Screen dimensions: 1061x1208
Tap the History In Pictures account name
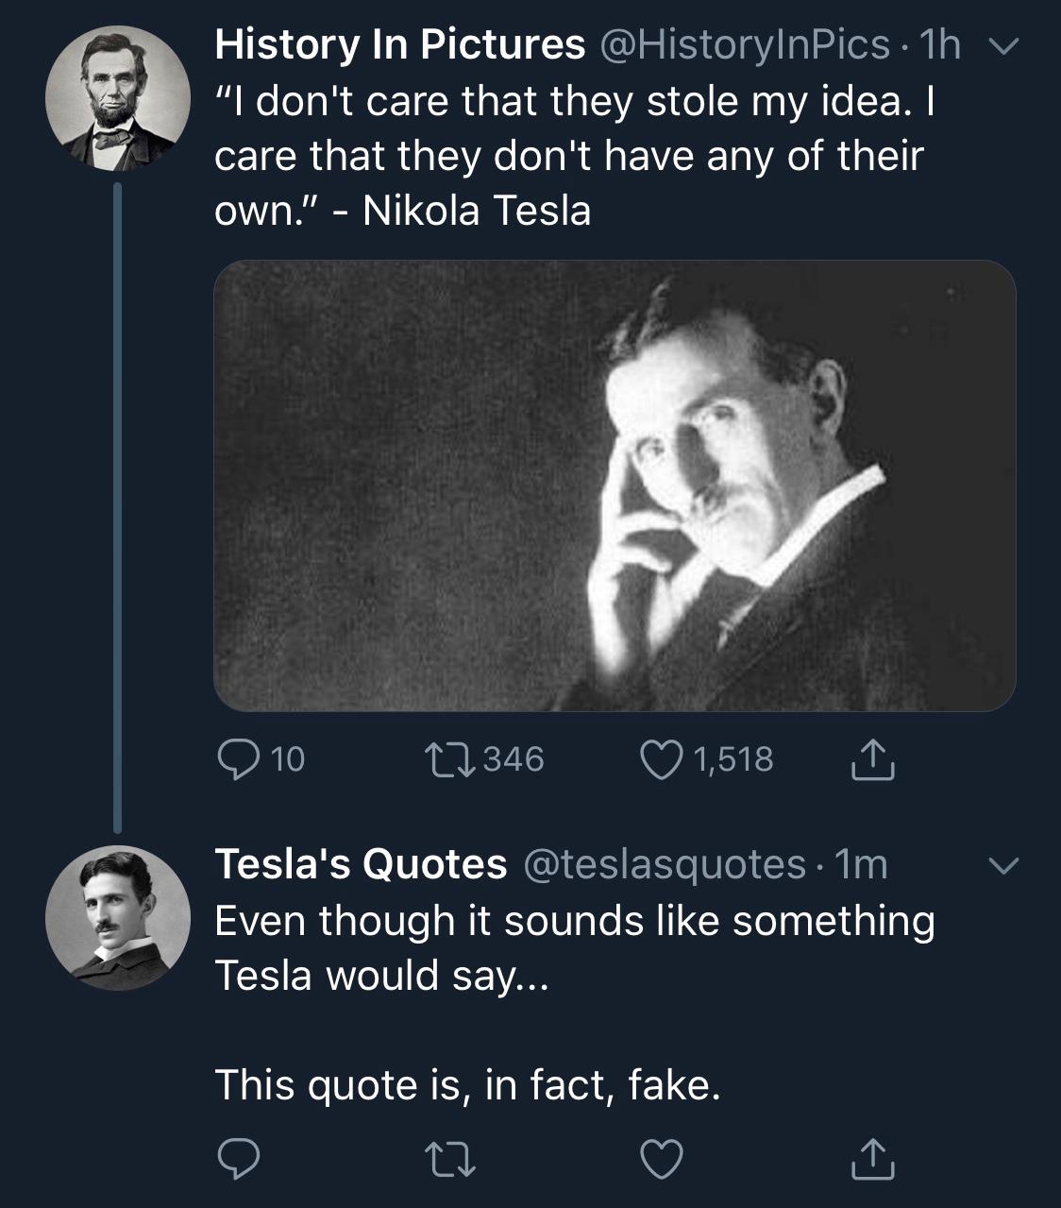399,45
